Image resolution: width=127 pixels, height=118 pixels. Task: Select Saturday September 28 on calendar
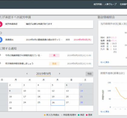86,103
